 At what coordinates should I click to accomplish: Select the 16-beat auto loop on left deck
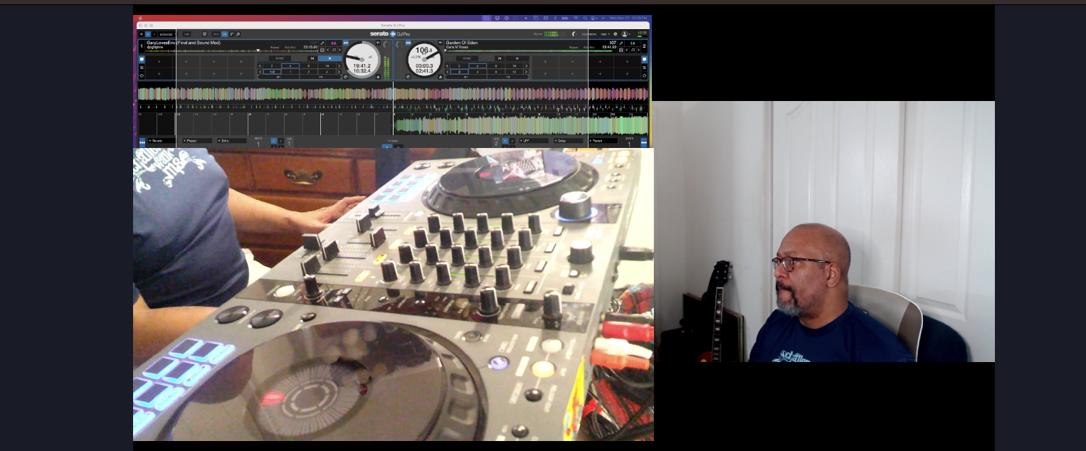coord(327,65)
